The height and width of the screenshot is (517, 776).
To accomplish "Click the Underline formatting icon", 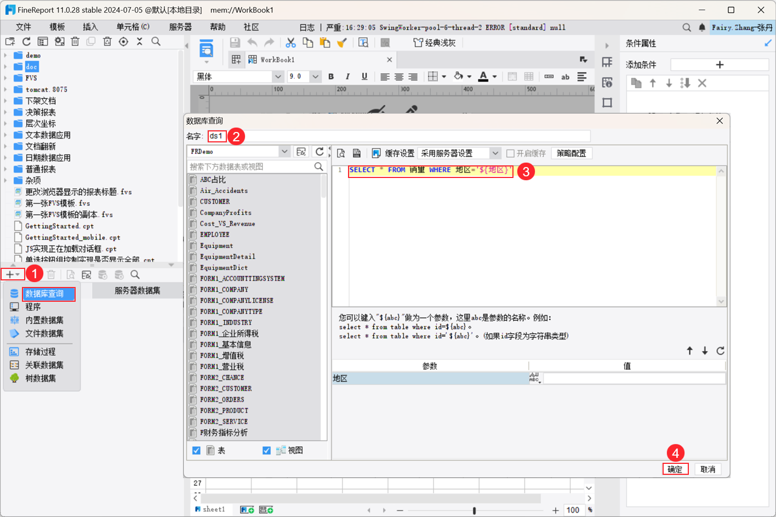I will coord(364,77).
